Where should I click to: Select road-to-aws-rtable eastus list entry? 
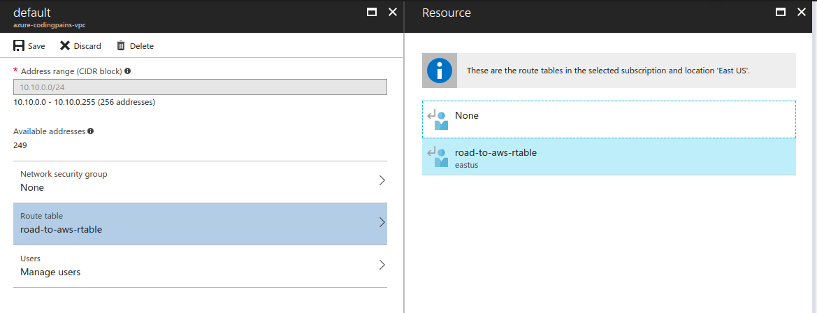coord(609,156)
